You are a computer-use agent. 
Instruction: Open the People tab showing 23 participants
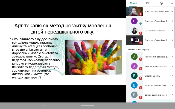click(133, 3)
